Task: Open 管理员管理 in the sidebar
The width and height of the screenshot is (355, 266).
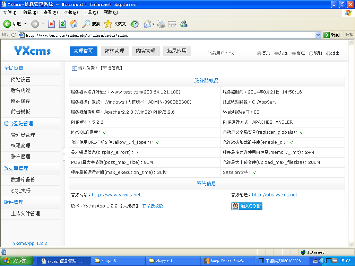Action: click(23, 135)
